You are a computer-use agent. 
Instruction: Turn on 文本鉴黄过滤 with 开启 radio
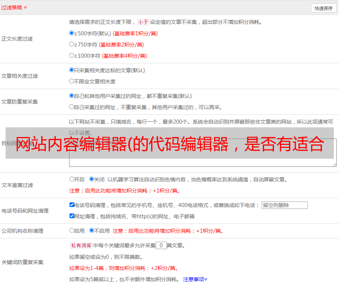[72, 179]
